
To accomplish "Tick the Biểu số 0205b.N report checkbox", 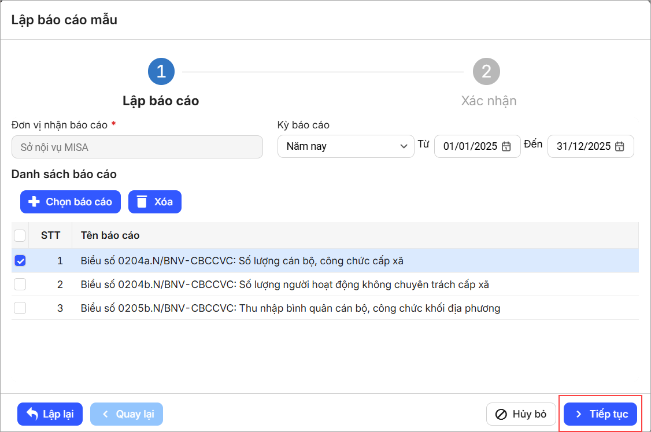I will pyautogui.click(x=20, y=308).
